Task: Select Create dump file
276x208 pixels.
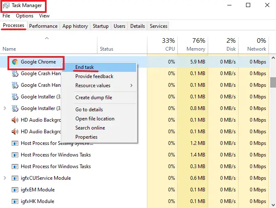Action: (x=99, y=98)
